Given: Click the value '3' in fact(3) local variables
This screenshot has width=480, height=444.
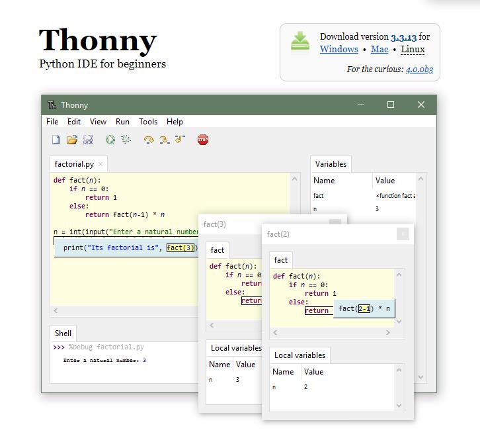Looking at the screenshot, I should tap(237, 380).
